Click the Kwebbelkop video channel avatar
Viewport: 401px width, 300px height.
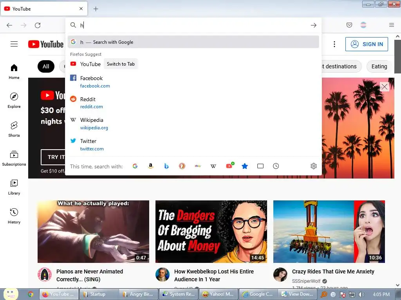pyautogui.click(x=163, y=275)
